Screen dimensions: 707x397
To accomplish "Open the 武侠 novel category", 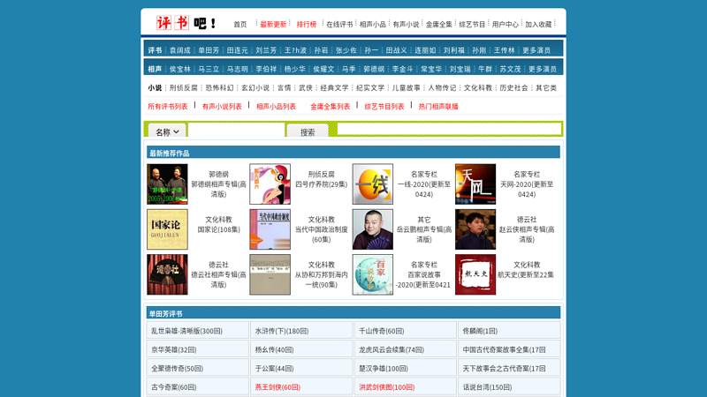I will tap(306, 87).
